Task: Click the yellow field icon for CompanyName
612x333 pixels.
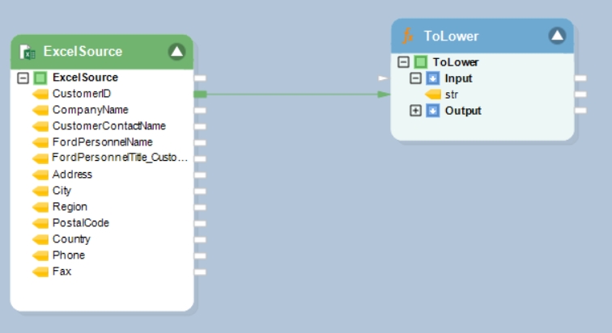Action: (40, 110)
